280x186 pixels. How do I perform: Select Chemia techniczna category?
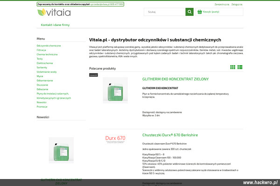[47, 54]
